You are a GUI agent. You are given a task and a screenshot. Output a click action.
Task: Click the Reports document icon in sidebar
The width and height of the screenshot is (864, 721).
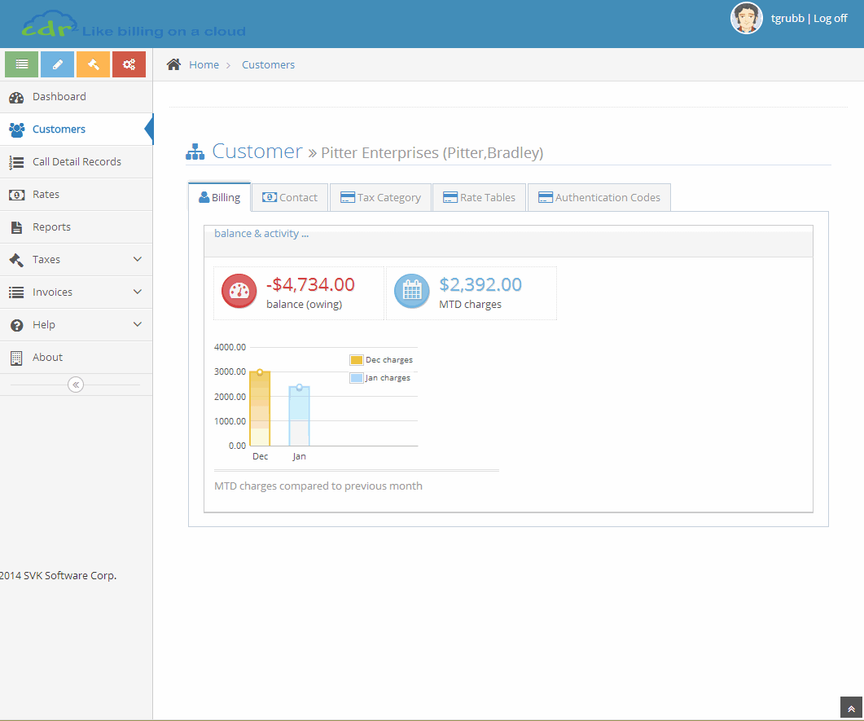click(x=16, y=227)
